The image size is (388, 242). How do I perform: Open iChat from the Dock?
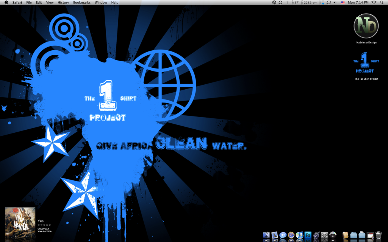pyautogui.click(x=283, y=235)
